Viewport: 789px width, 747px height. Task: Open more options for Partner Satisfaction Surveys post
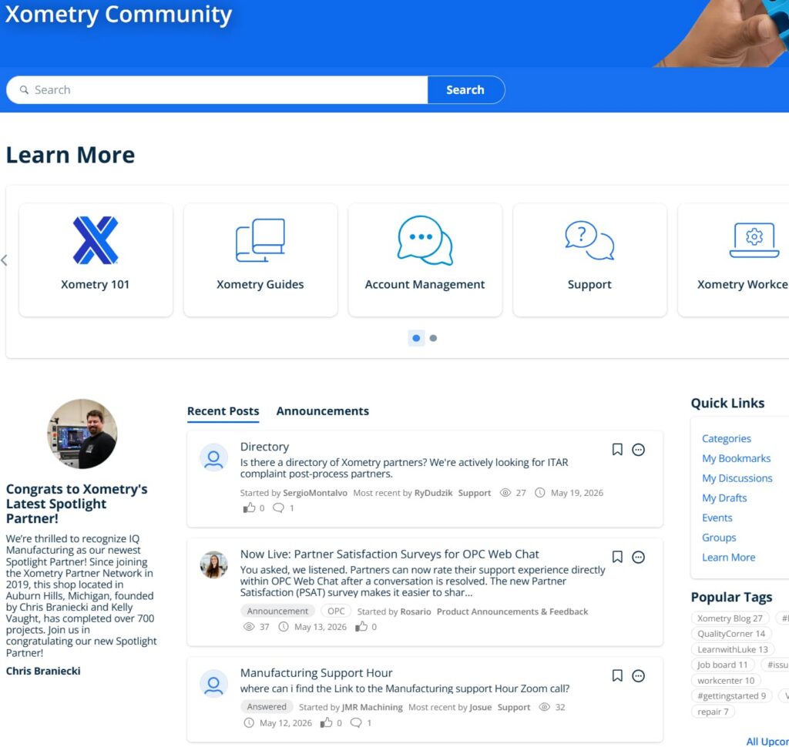click(x=638, y=557)
